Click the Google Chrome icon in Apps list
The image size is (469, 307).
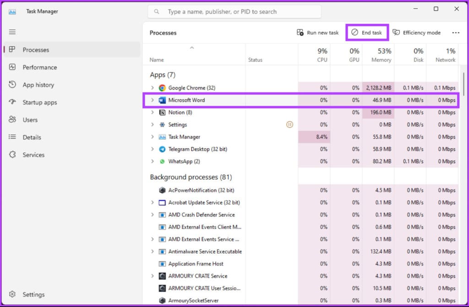click(162, 88)
